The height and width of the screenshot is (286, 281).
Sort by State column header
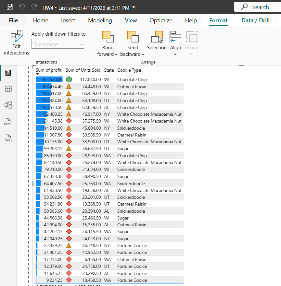pyautogui.click(x=109, y=70)
